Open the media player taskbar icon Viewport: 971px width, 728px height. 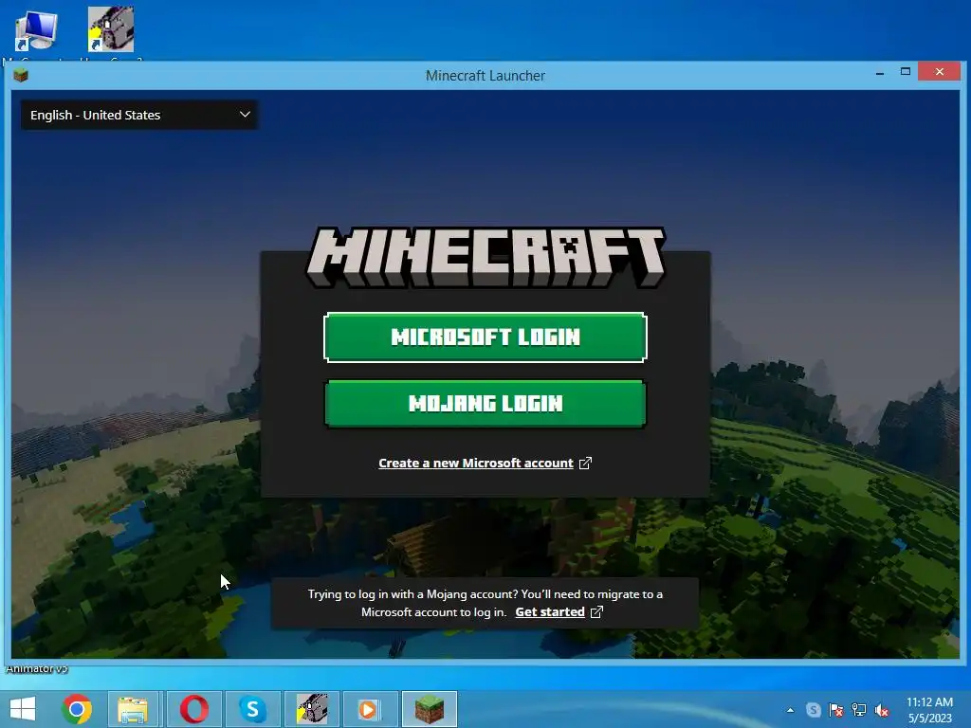(x=370, y=709)
